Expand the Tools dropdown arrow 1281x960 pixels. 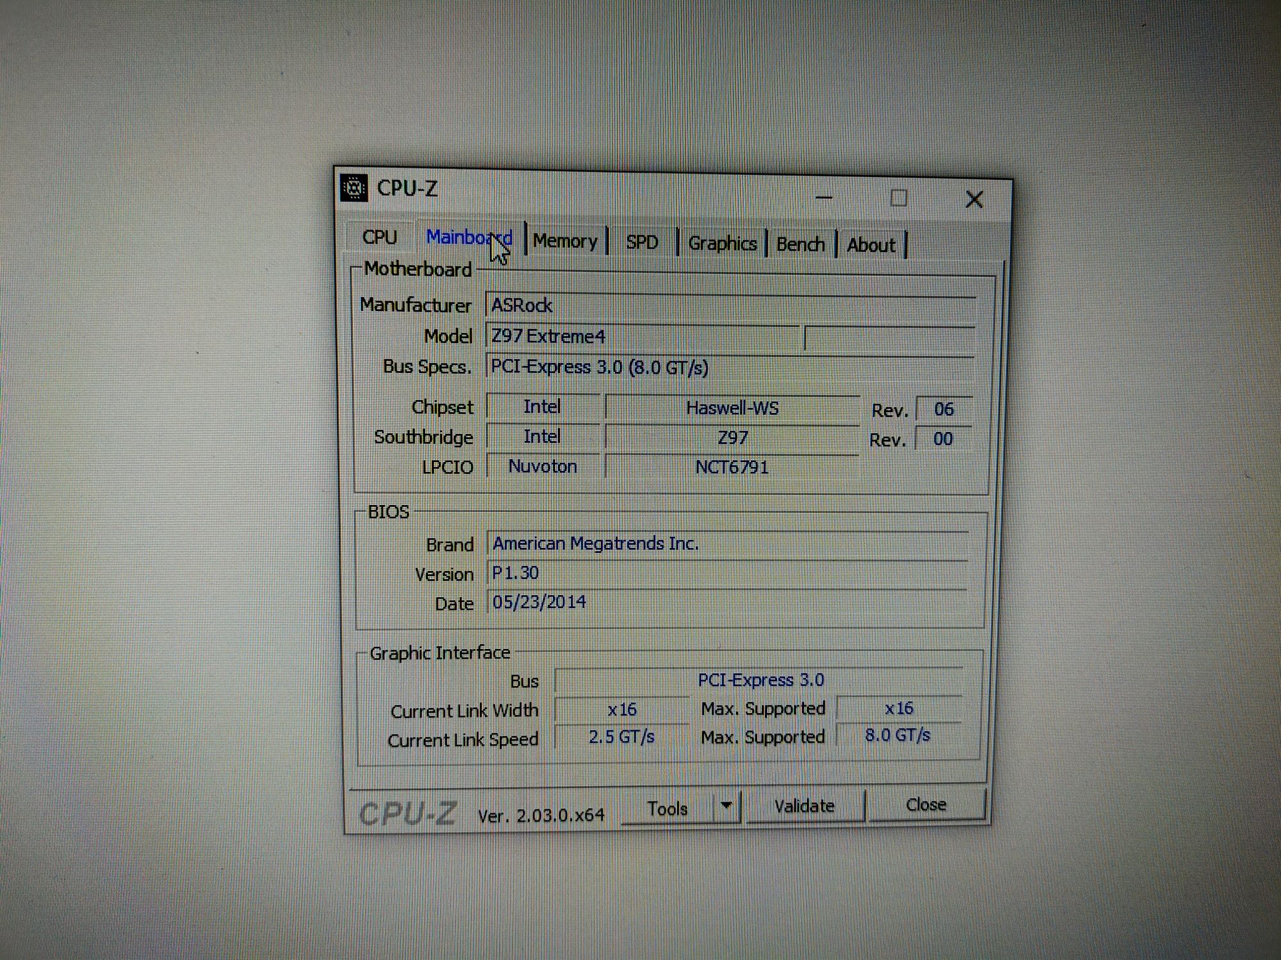click(x=726, y=806)
